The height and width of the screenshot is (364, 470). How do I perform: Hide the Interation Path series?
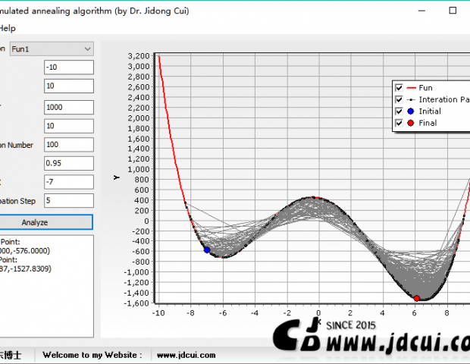pos(399,99)
